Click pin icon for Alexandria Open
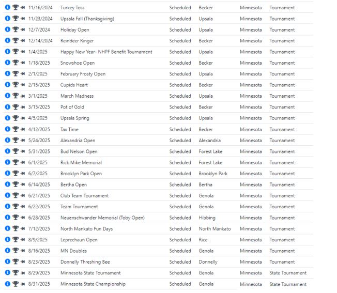This screenshot has height=293, width=337. [23, 141]
